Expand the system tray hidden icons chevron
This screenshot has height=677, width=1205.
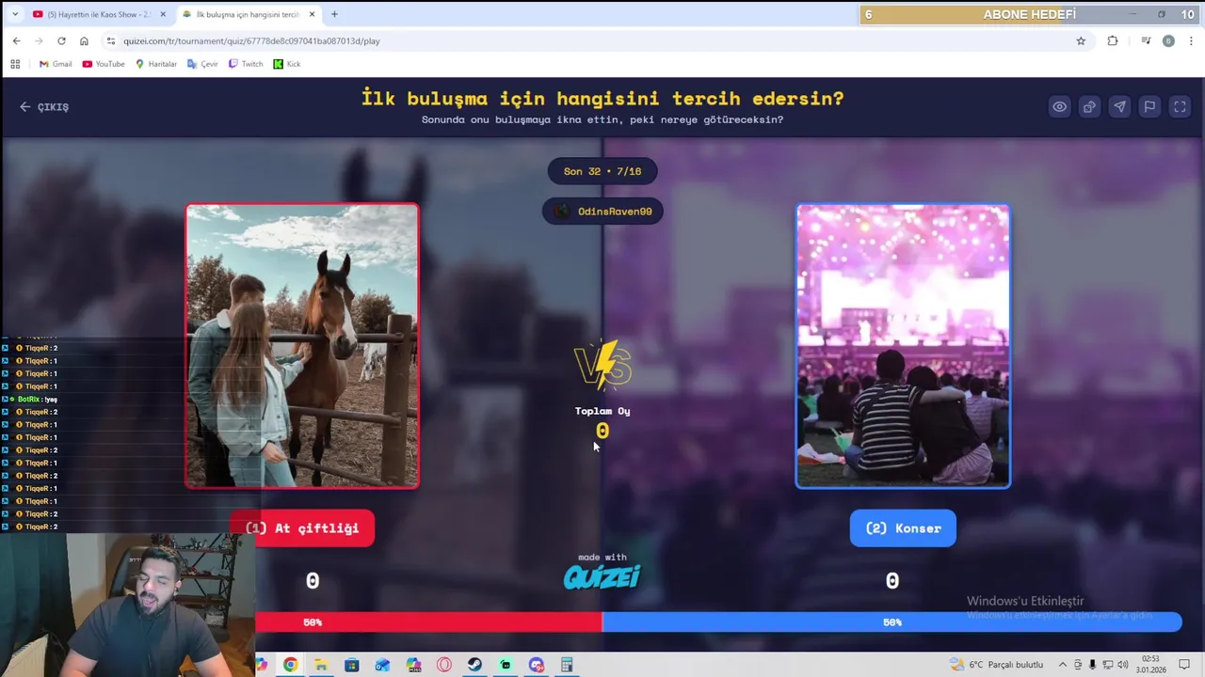(x=1063, y=665)
